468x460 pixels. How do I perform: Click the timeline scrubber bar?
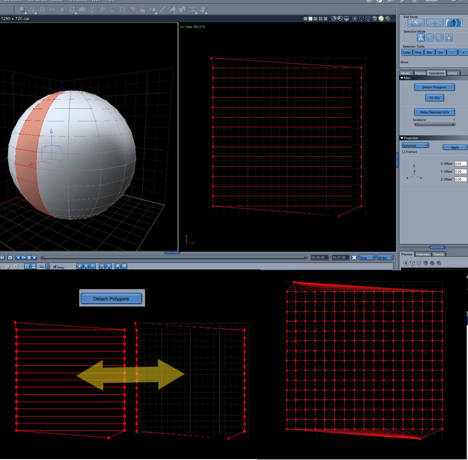click(x=174, y=258)
